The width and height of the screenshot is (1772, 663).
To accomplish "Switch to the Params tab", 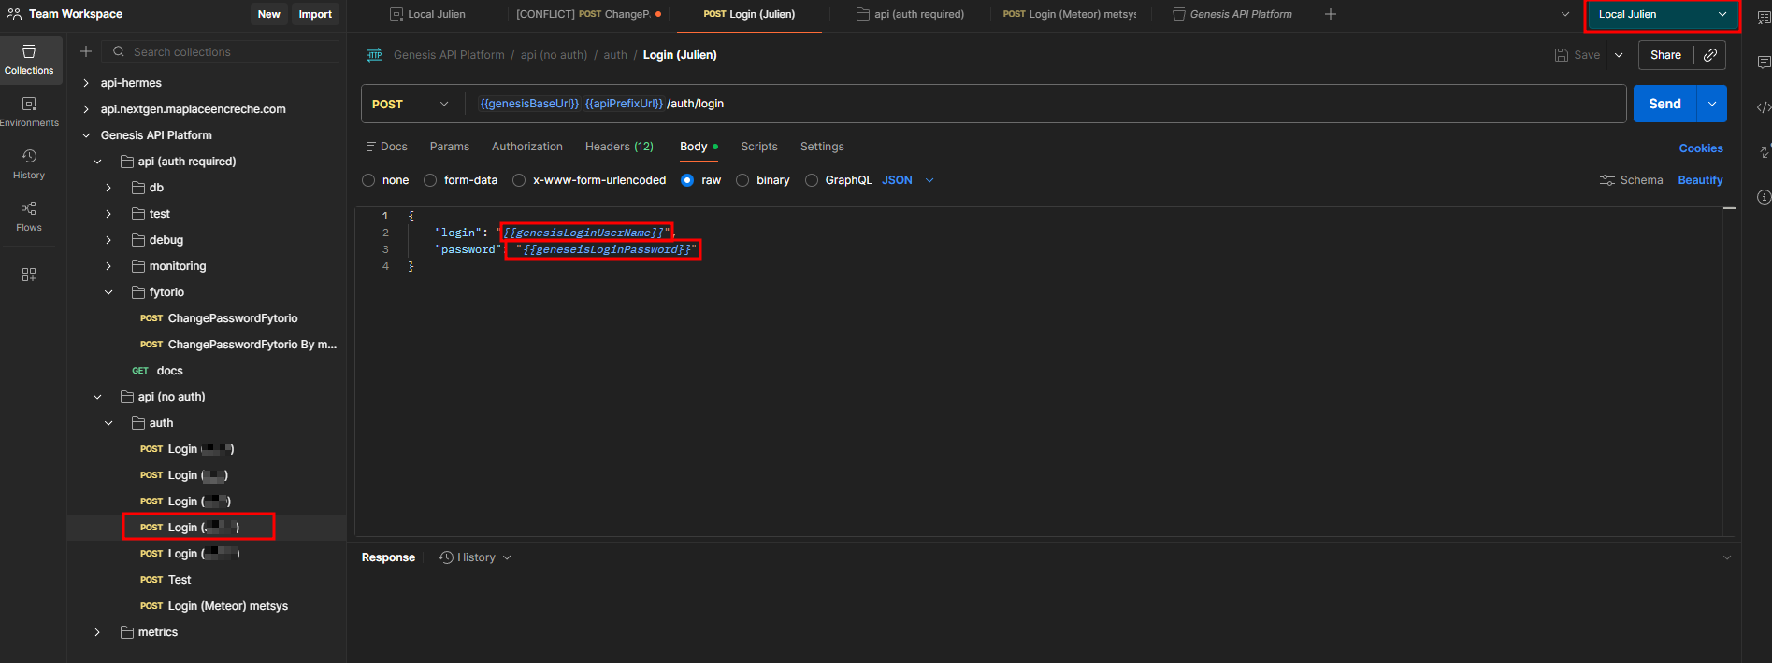I will click(x=450, y=147).
